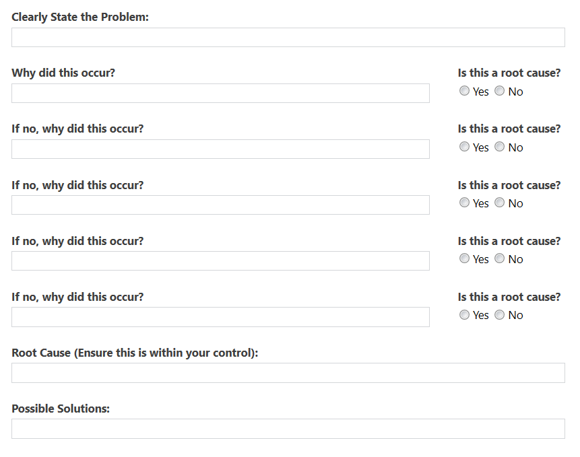The width and height of the screenshot is (580, 457).
Task: Click the 'Clearly State the Problem:' label text
Action: (80, 17)
